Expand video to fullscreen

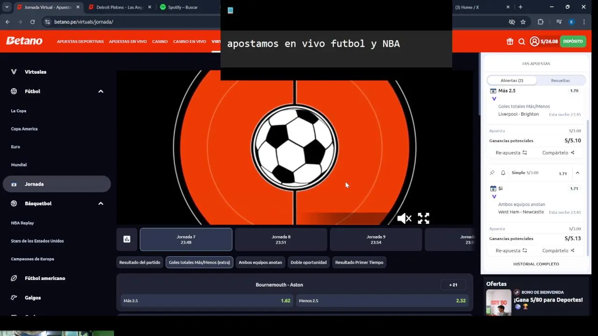pyautogui.click(x=423, y=218)
